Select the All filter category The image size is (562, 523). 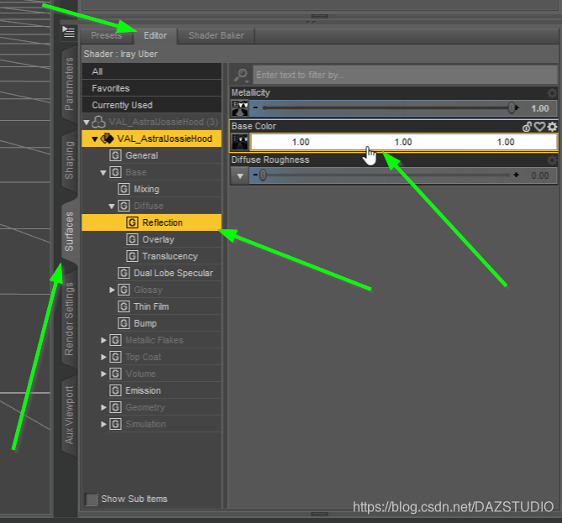[151, 71]
